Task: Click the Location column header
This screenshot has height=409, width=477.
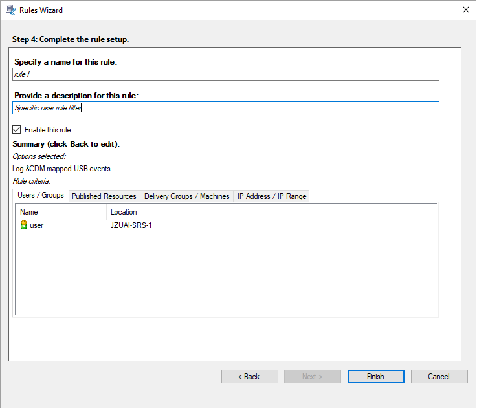Action: (164, 211)
